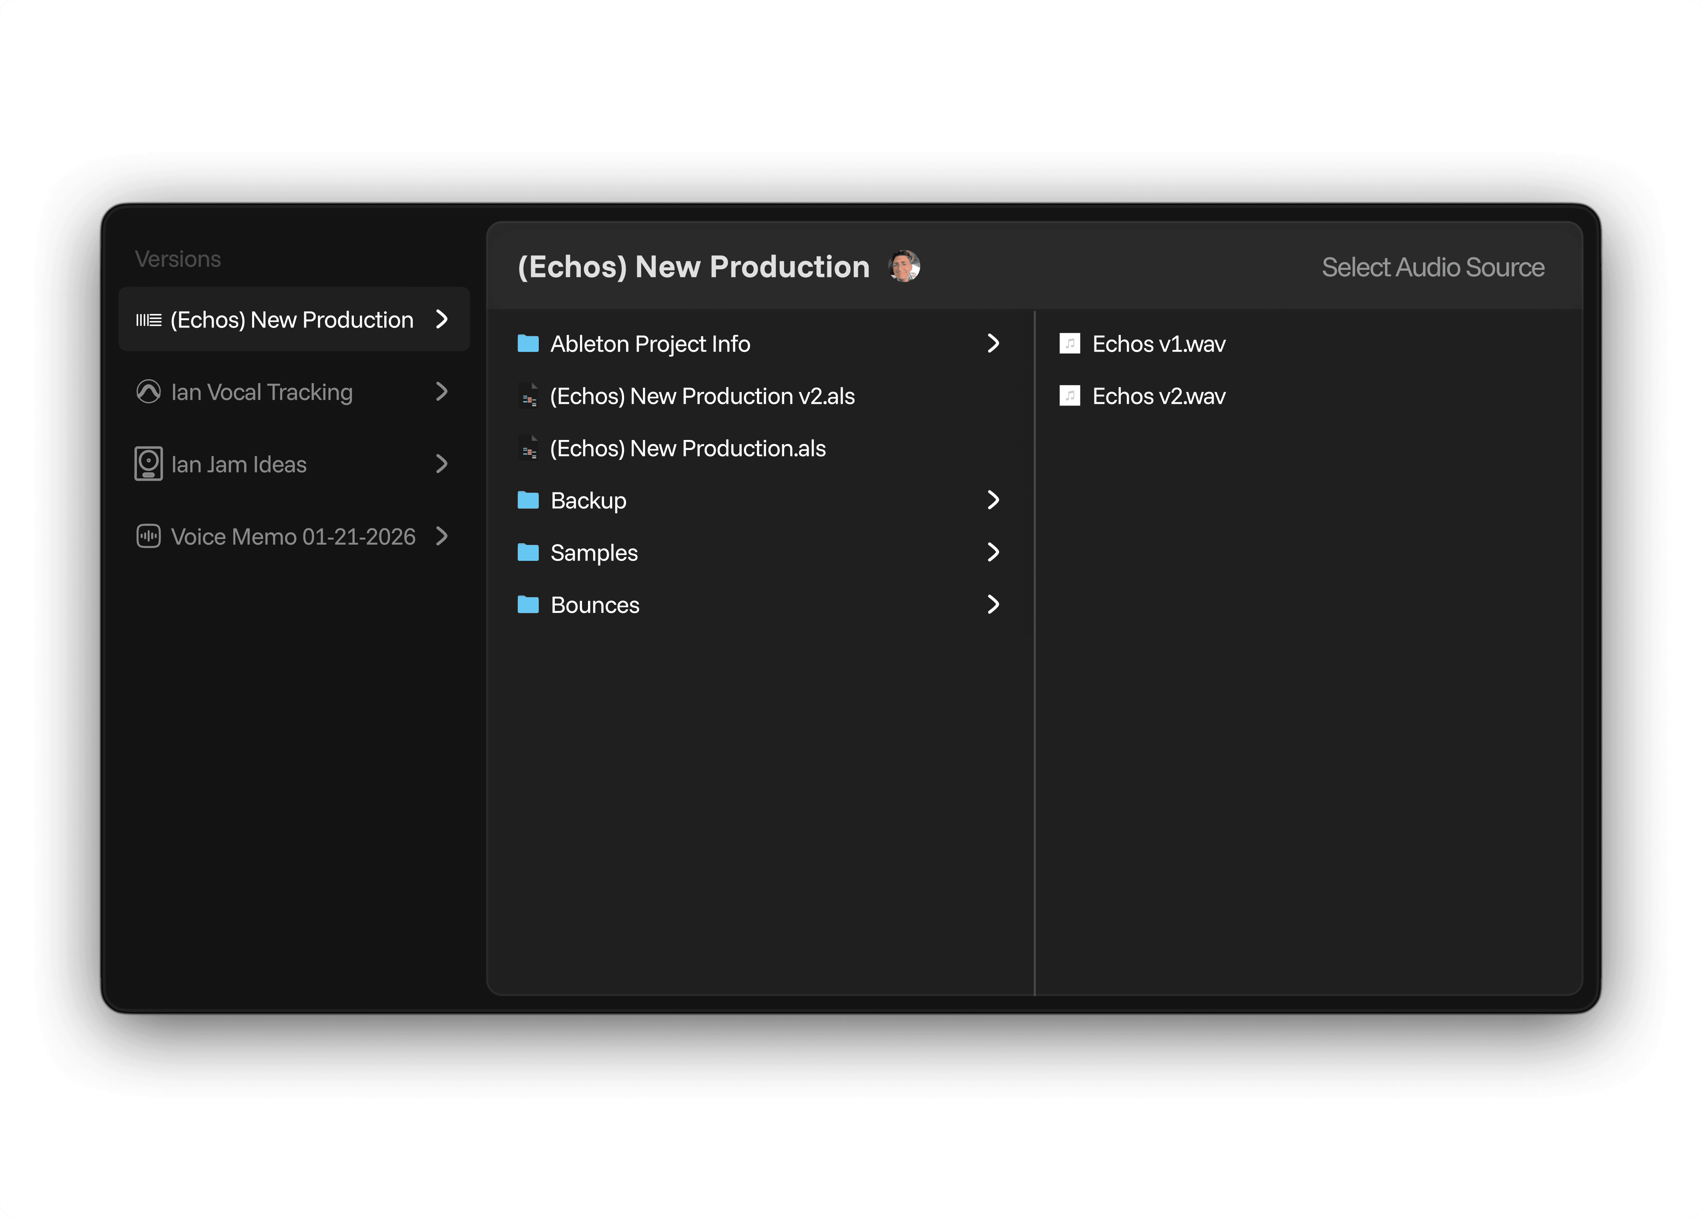The width and height of the screenshot is (1702, 1217).
Task: Expand the Samples folder chevron
Action: point(994,552)
